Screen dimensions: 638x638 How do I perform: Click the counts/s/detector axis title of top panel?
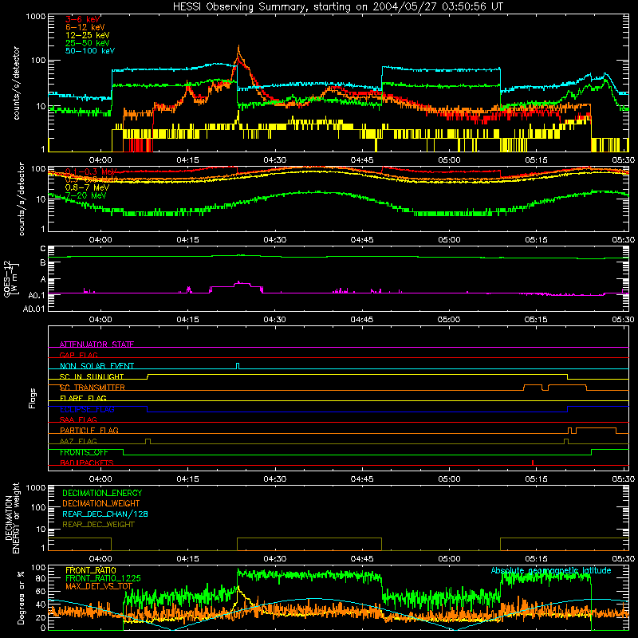click(17, 83)
